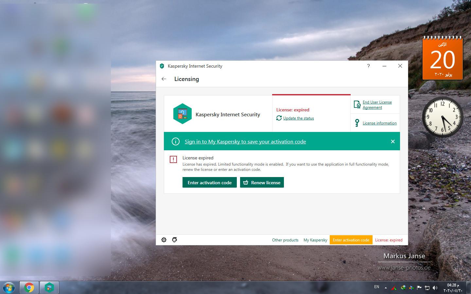The height and width of the screenshot is (294, 471).
Task: Close the Kaspersky Internet Security window
Action: [x=400, y=66]
